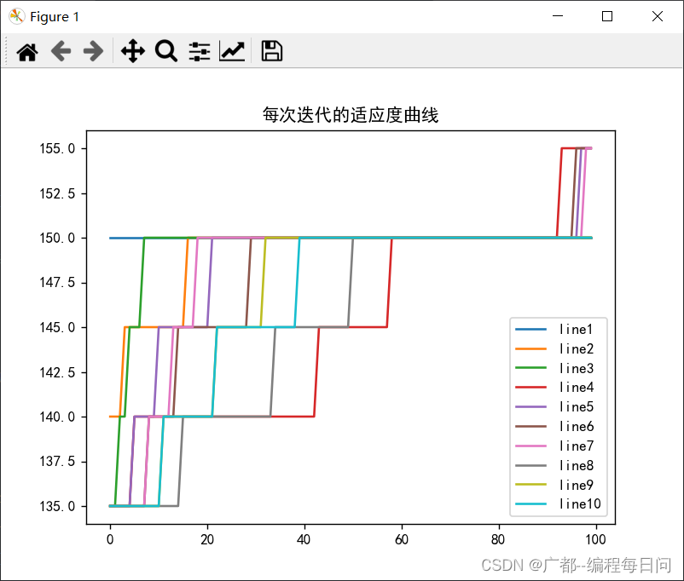Click the Forward navigation arrow icon
Image resolution: width=684 pixels, height=581 pixels.
94,52
